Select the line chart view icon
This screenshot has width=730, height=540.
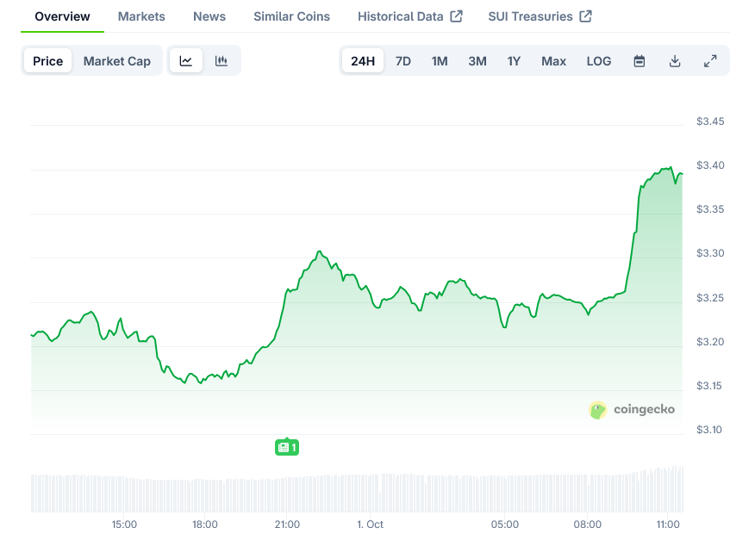pyautogui.click(x=186, y=61)
